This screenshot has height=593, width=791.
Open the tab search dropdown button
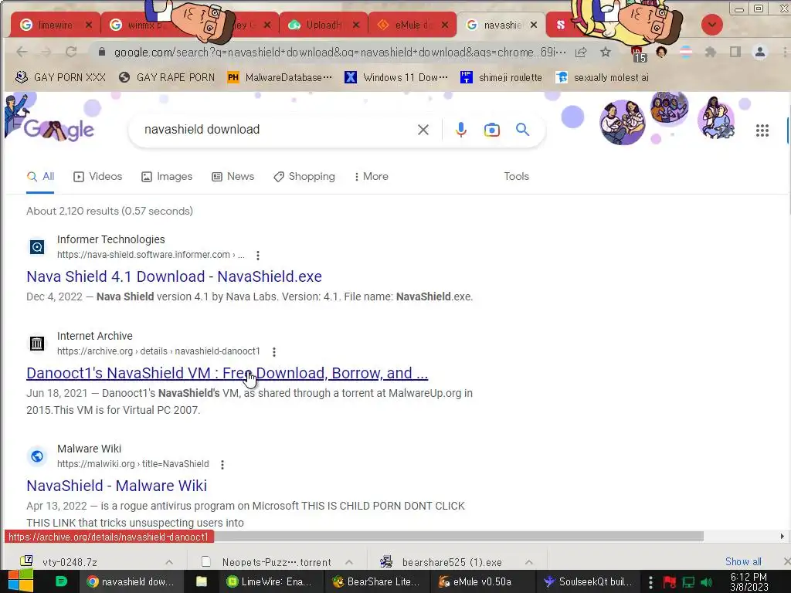pos(711,25)
